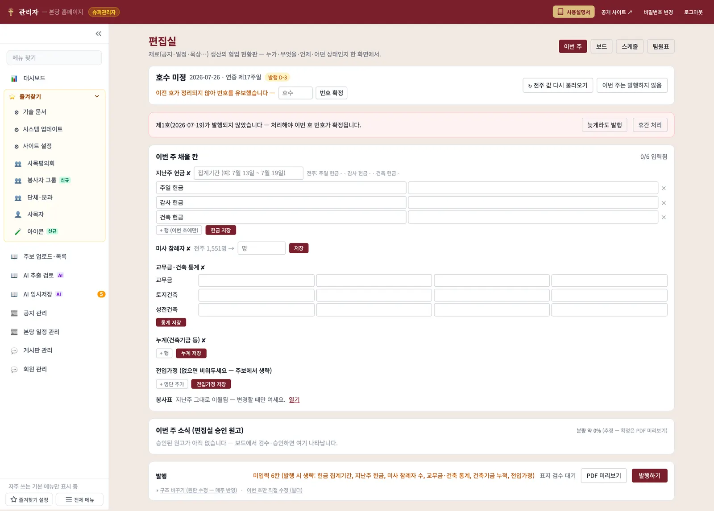Viewport: 714px width, 511px height.
Task: Click the gear icon for 사이트 설정
Action: click(17, 147)
